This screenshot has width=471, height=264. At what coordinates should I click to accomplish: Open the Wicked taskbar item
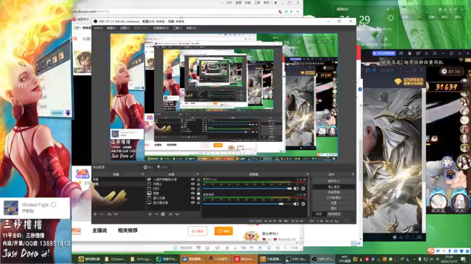pyautogui.click(x=245, y=259)
